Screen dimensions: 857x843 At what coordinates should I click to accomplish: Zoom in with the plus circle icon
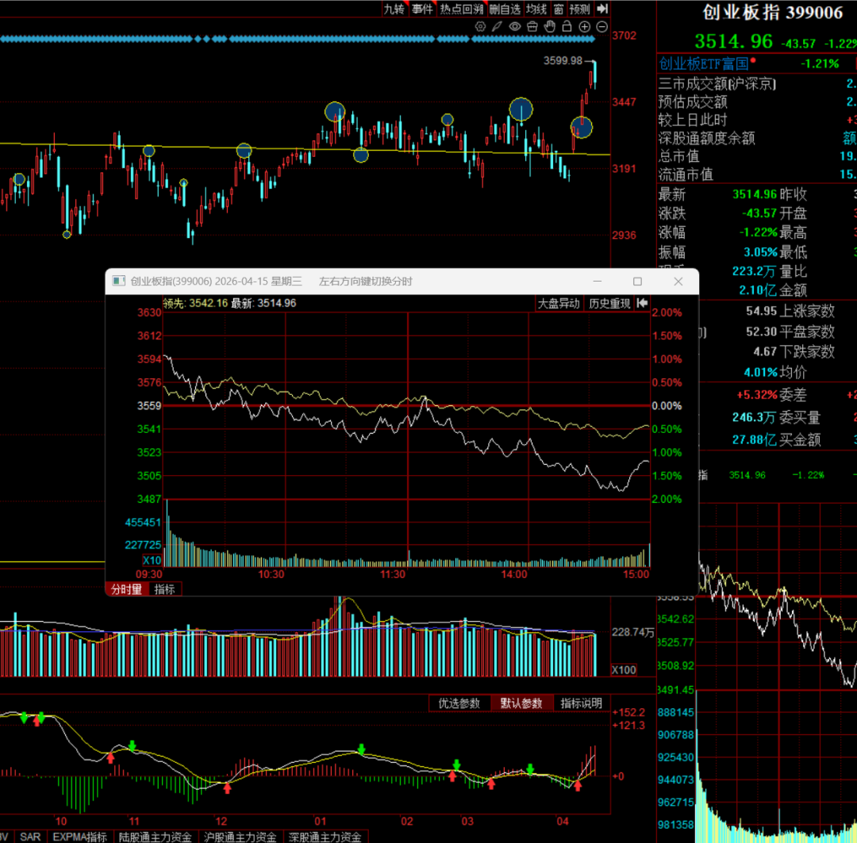[x=584, y=27]
